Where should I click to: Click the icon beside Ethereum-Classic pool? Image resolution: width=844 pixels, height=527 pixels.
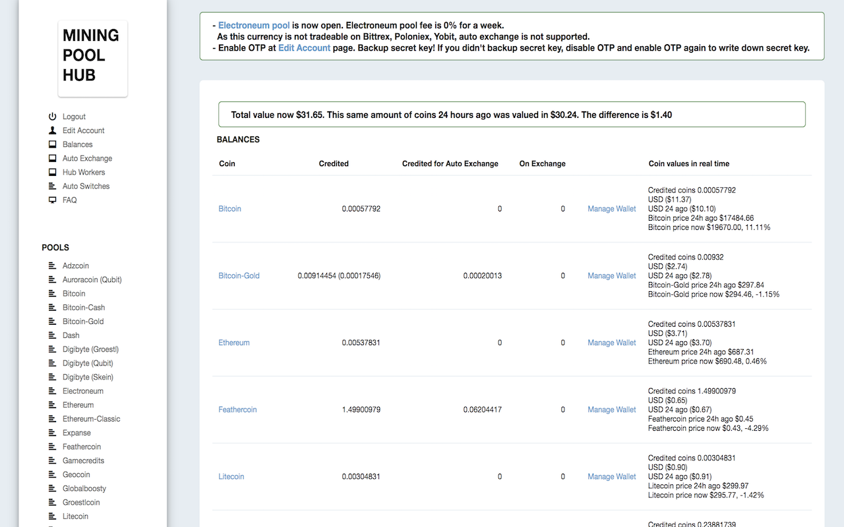coord(53,419)
